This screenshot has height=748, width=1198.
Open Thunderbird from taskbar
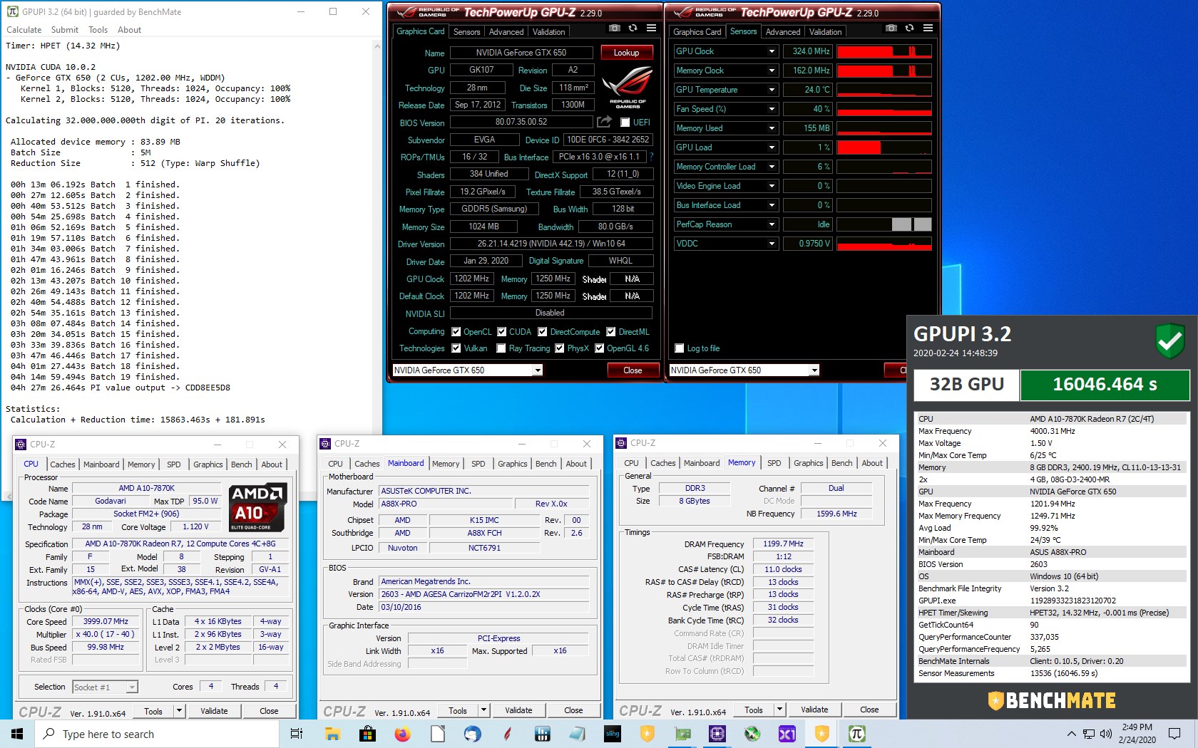pos(472,734)
